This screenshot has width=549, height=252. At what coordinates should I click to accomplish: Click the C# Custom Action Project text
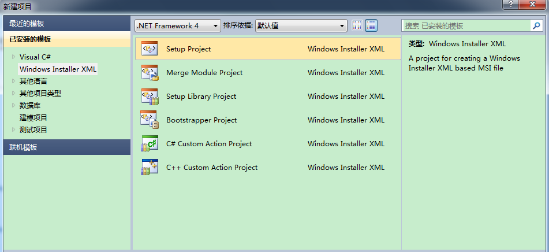coord(208,144)
